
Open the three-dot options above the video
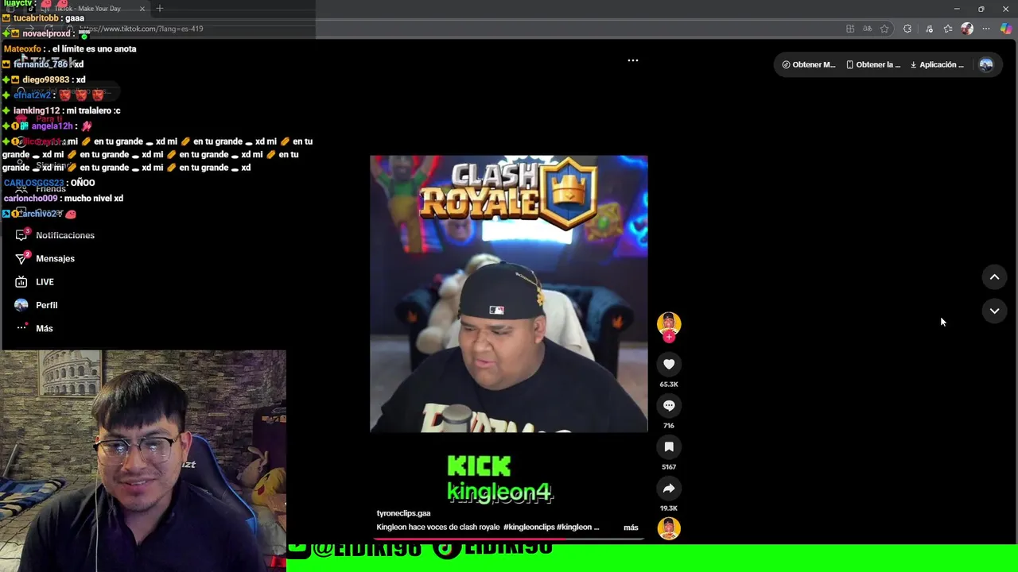tap(633, 60)
